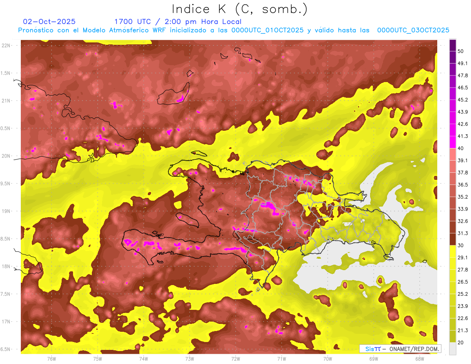Click the ONAMET/REP.DOM. watermark box

(400, 349)
